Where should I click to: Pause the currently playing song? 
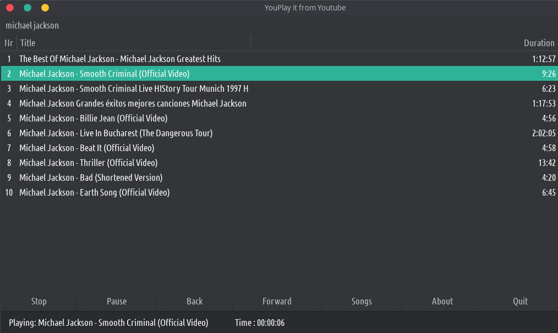click(117, 301)
